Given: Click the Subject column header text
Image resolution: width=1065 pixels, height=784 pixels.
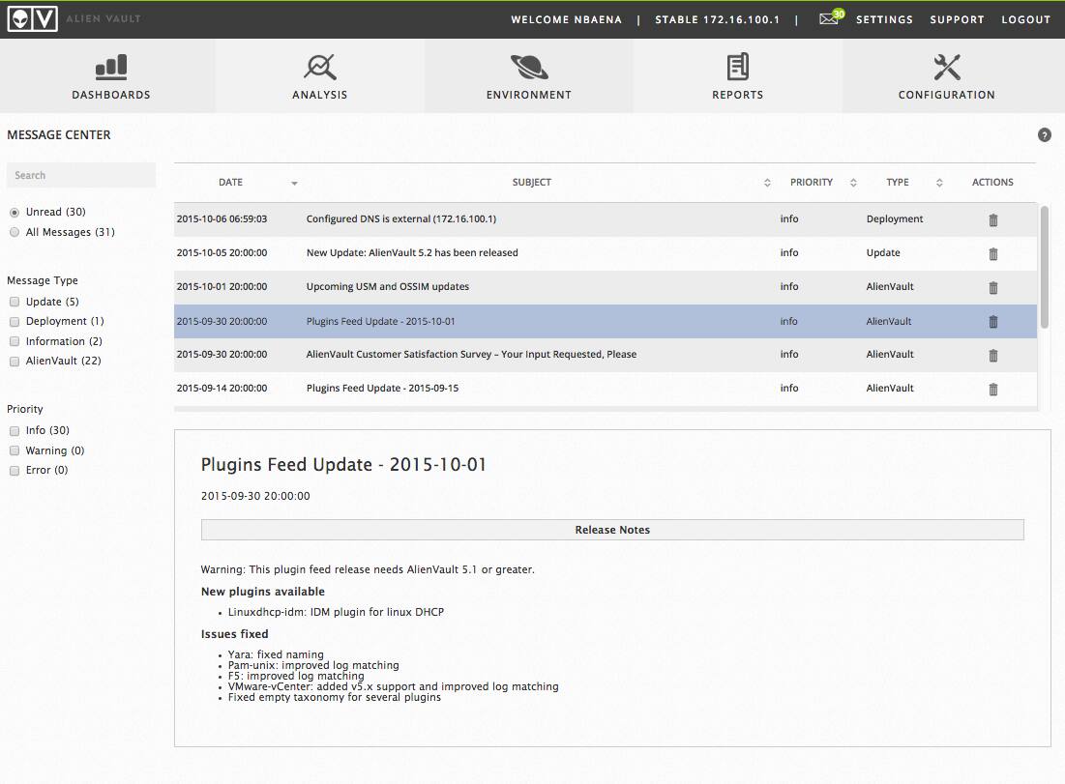Looking at the screenshot, I should pos(532,183).
